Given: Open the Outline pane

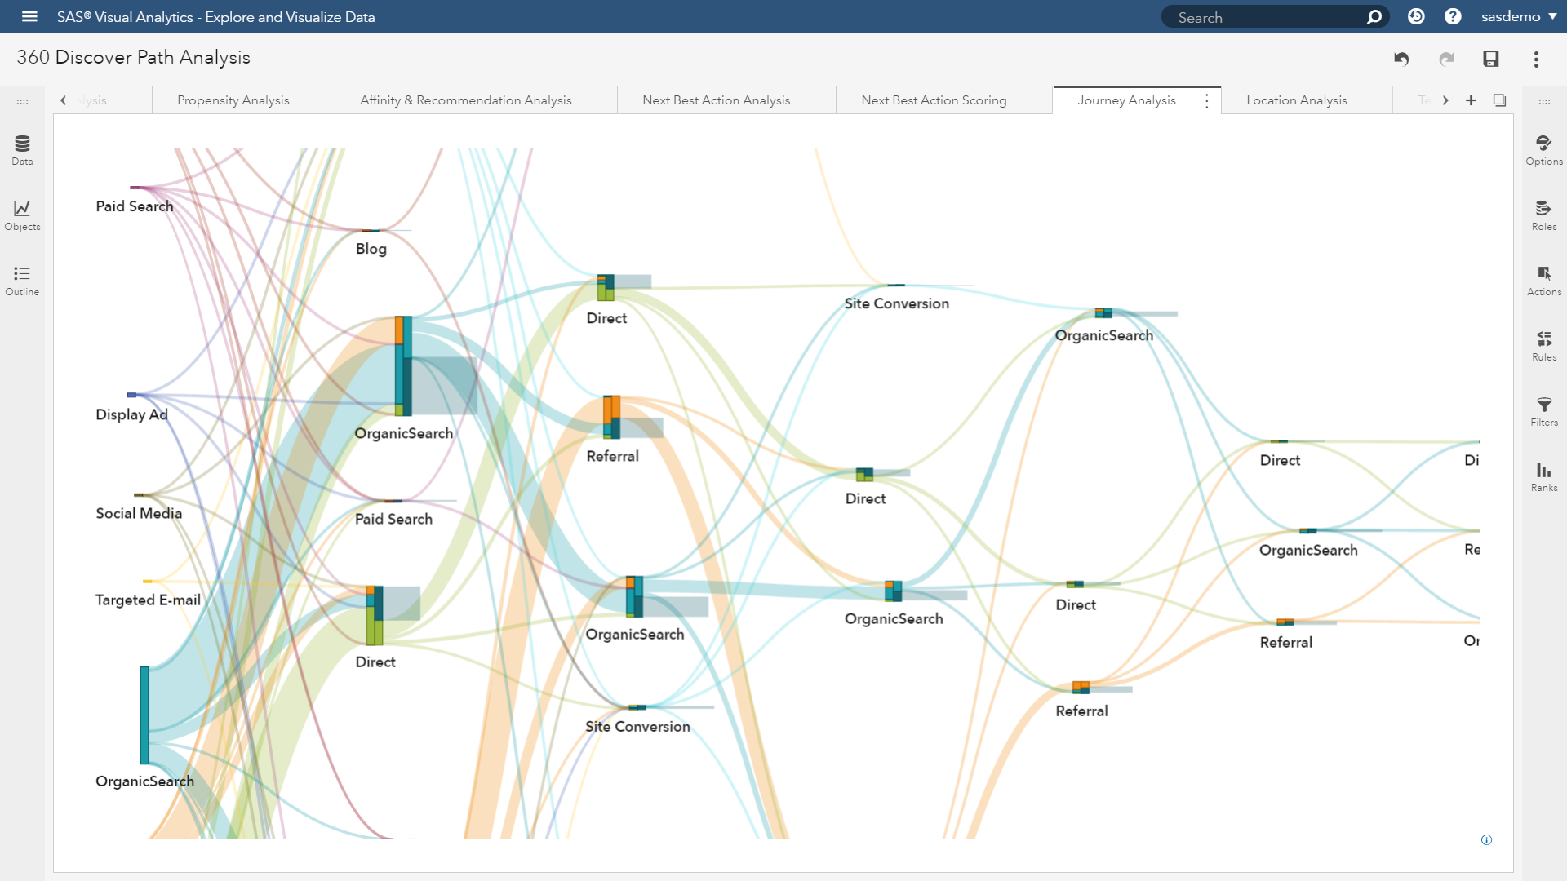Looking at the screenshot, I should tap(22, 281).
